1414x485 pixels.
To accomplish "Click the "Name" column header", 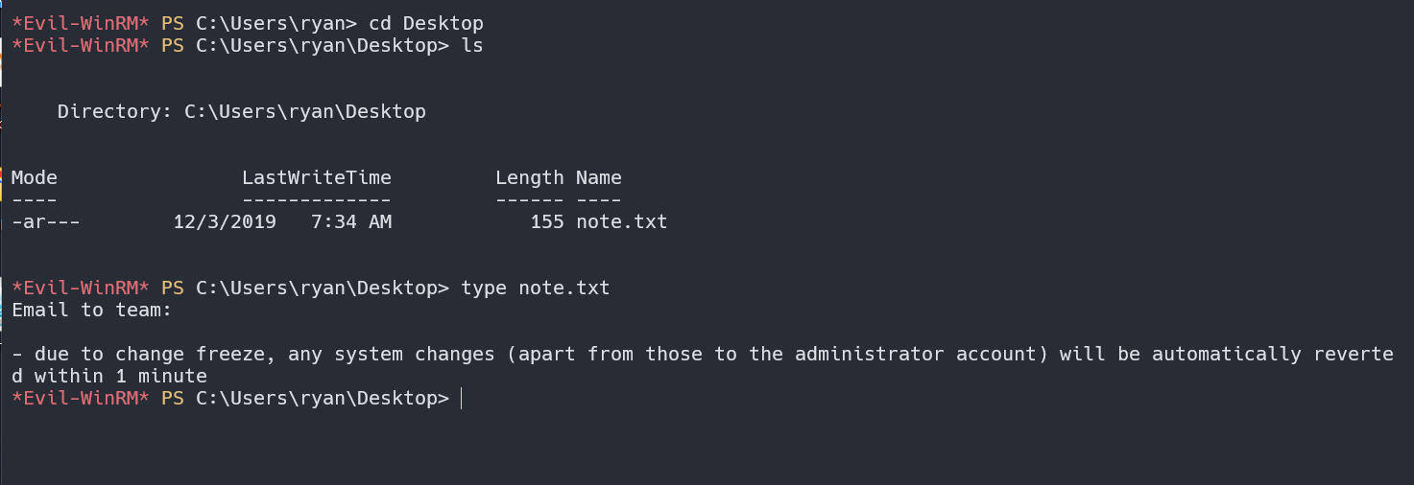I will [599, 177].
